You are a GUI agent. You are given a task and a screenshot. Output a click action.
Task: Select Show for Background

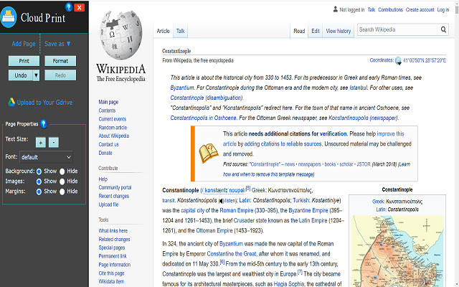click(39, 171)
